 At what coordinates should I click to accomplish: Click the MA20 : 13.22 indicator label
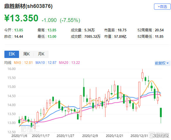tap(69, 63)
